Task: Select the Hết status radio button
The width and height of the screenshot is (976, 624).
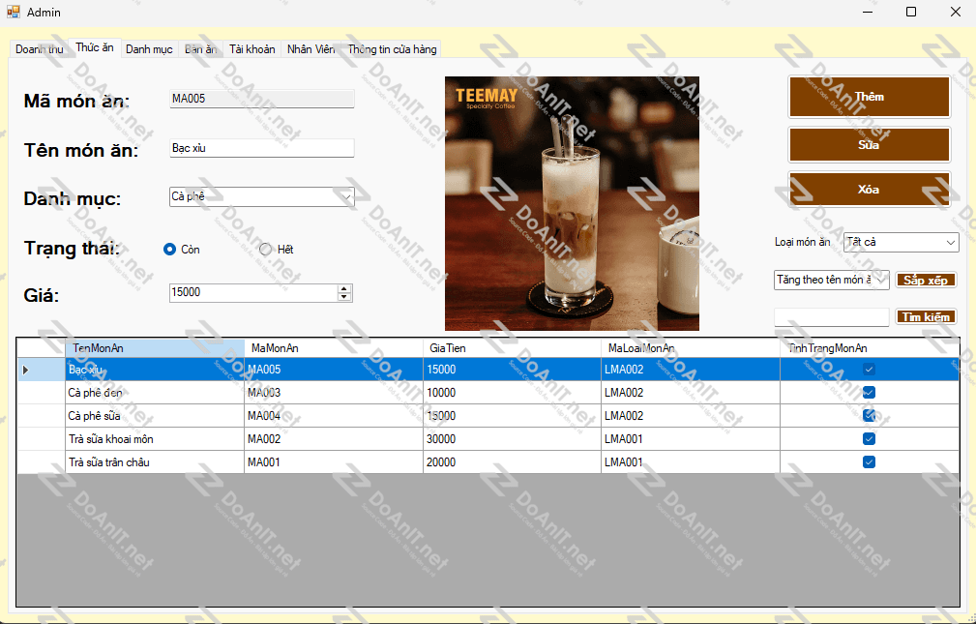Action: pyautogui.click(x=266, y=250)
